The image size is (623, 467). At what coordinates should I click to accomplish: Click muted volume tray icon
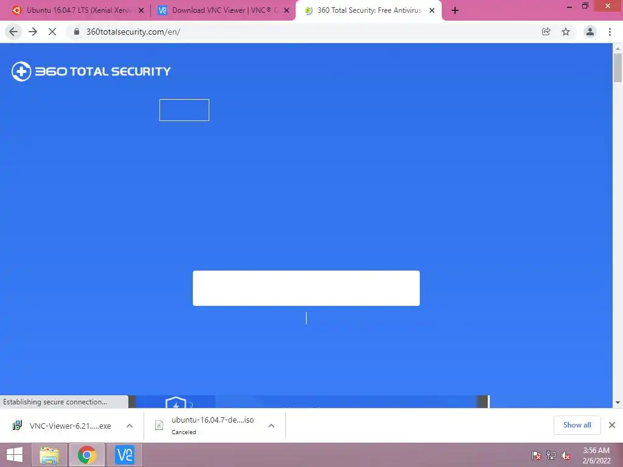566,455
